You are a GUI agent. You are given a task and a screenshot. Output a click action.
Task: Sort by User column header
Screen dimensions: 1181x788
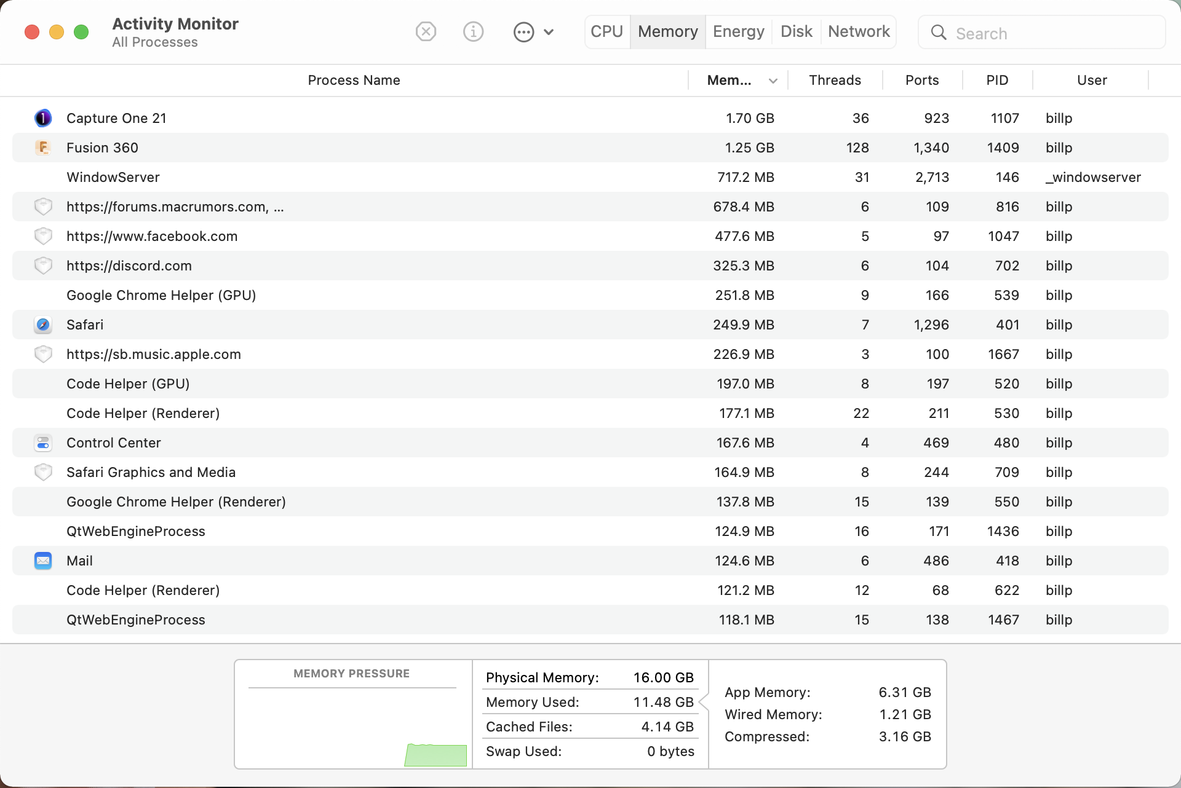click(1092, 80)
